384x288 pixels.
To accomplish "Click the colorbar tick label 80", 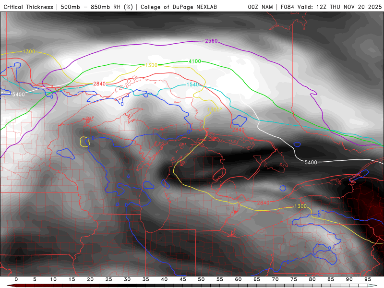I will tap(312, 279).
